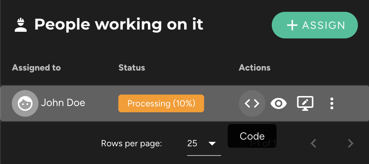Open the three-dot more actions menu
Image resolution: width=369 pixels, height=164 pixels.
pos(332,104)
